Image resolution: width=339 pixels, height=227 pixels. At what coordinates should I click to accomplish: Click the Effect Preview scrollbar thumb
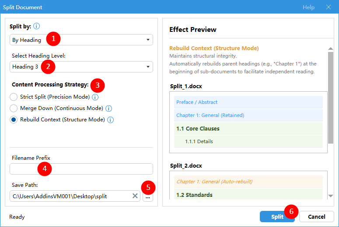click(x=331, y=98)
